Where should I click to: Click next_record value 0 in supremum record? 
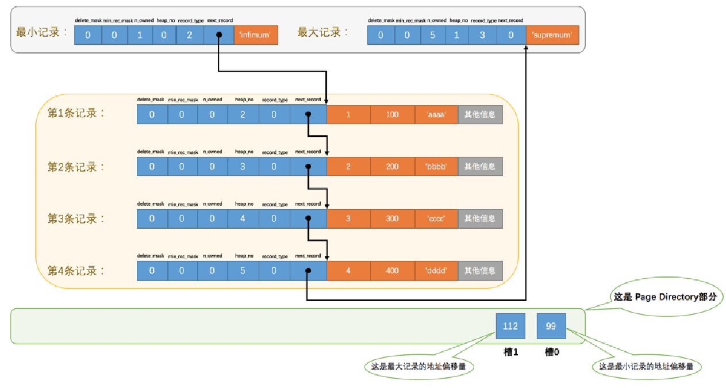tap(511, 34)
